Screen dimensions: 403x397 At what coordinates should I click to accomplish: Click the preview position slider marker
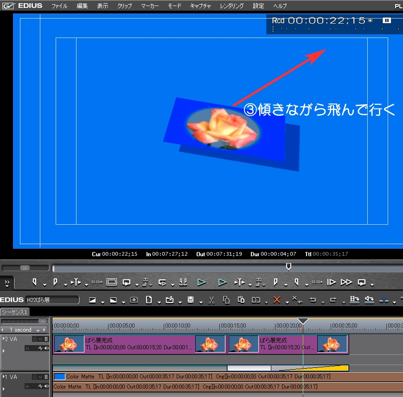point(288,266)
